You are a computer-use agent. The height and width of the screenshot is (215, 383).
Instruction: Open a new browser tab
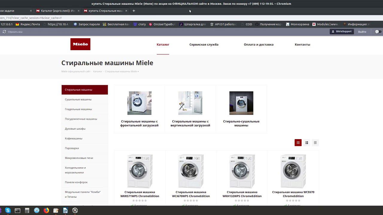(134, 11)
